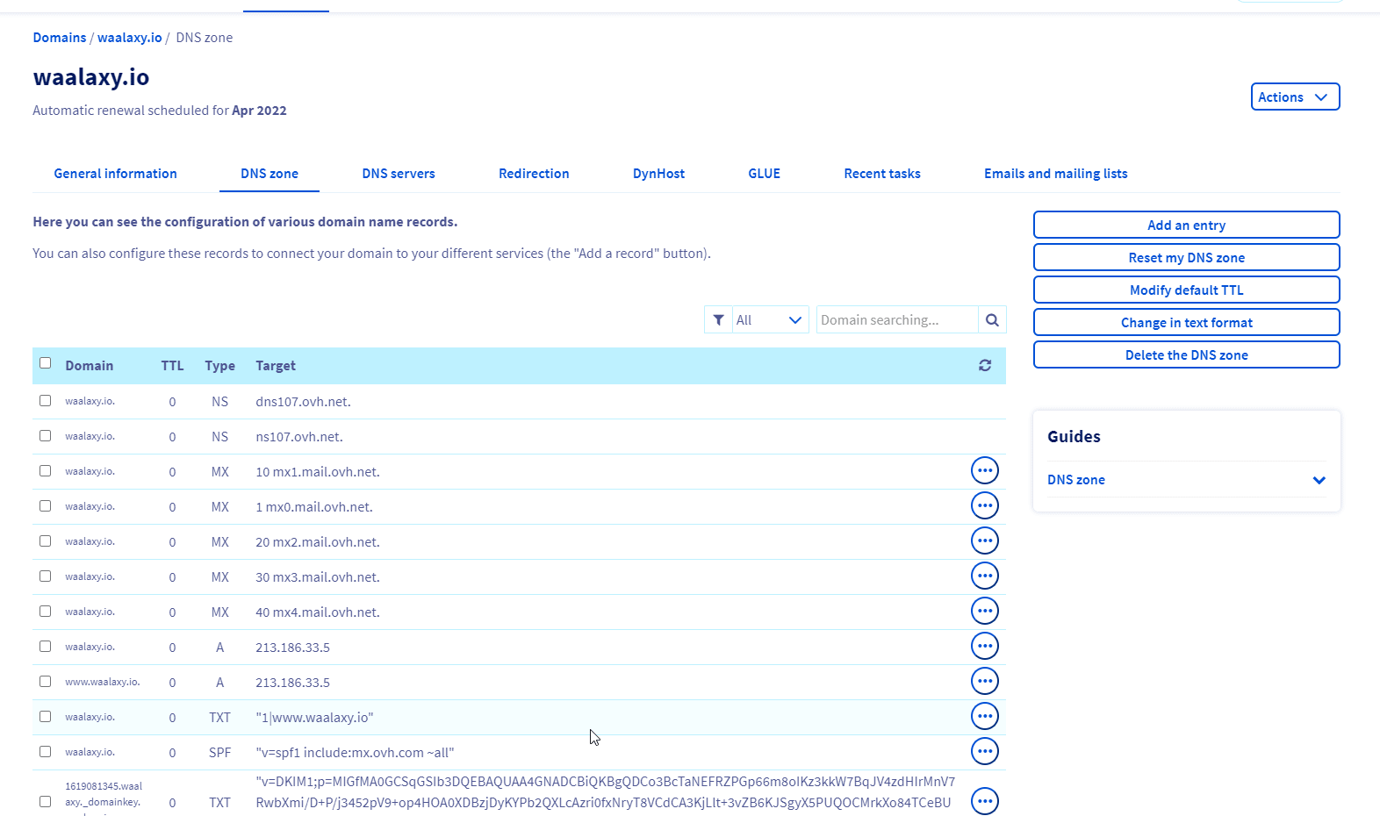
Task: Tick checkbox for waalaxy.io. A 213.186.33.5 row
Action: click(45, 647)
